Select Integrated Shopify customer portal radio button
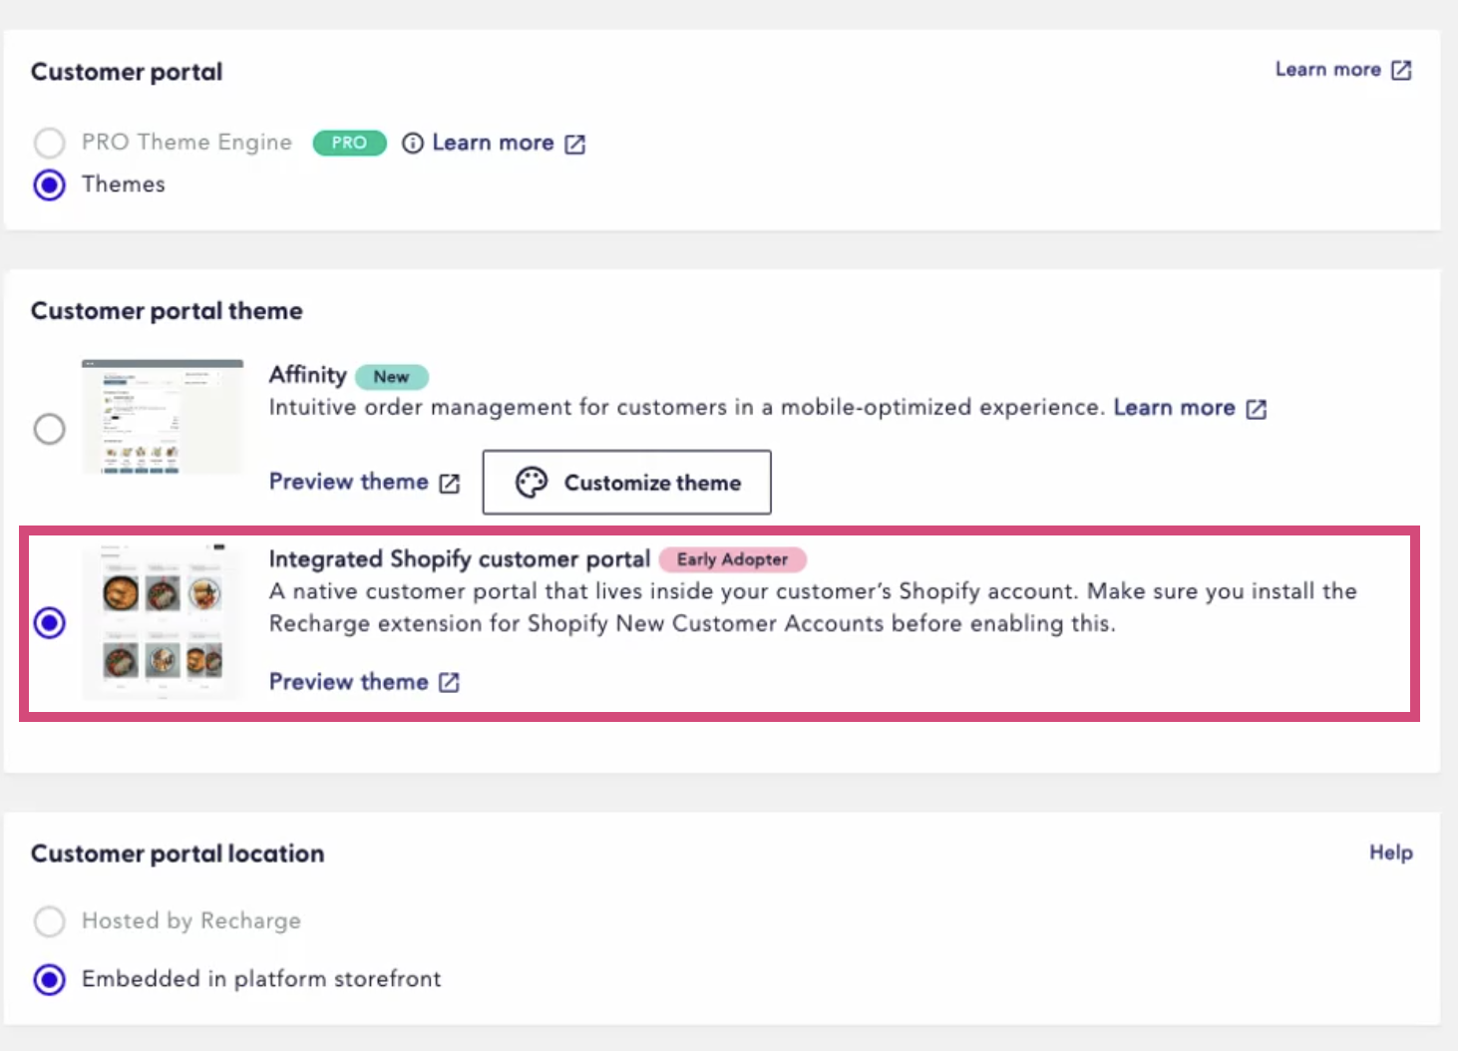The width and height of the screenshot is (1458, 1051). tap(49, 622)
